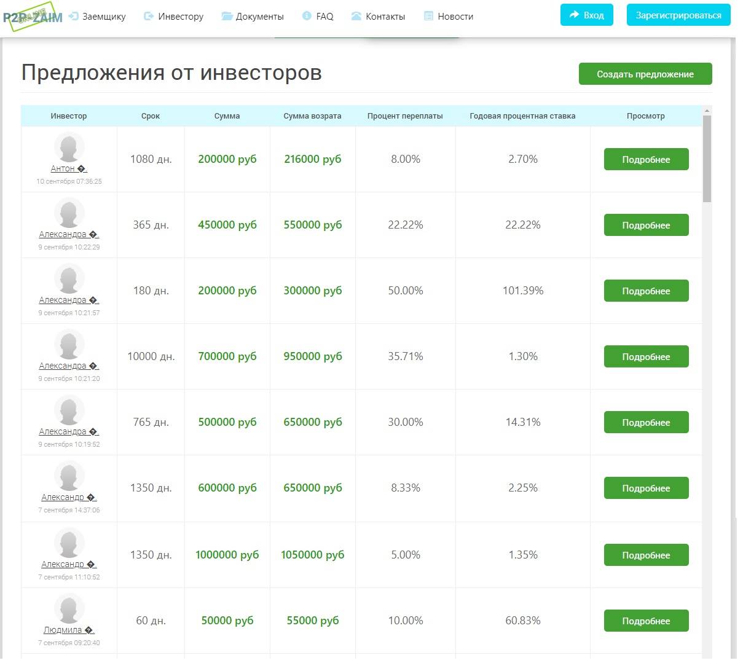Open the Новости menu item
This screenshot has height=663, width=743.
(455, 17)
